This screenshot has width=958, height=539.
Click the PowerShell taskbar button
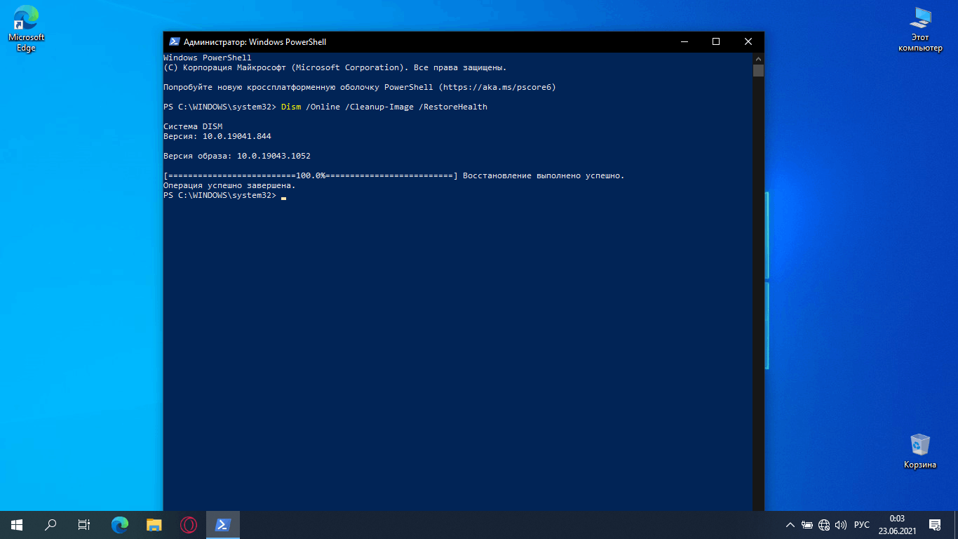[223, 524]
